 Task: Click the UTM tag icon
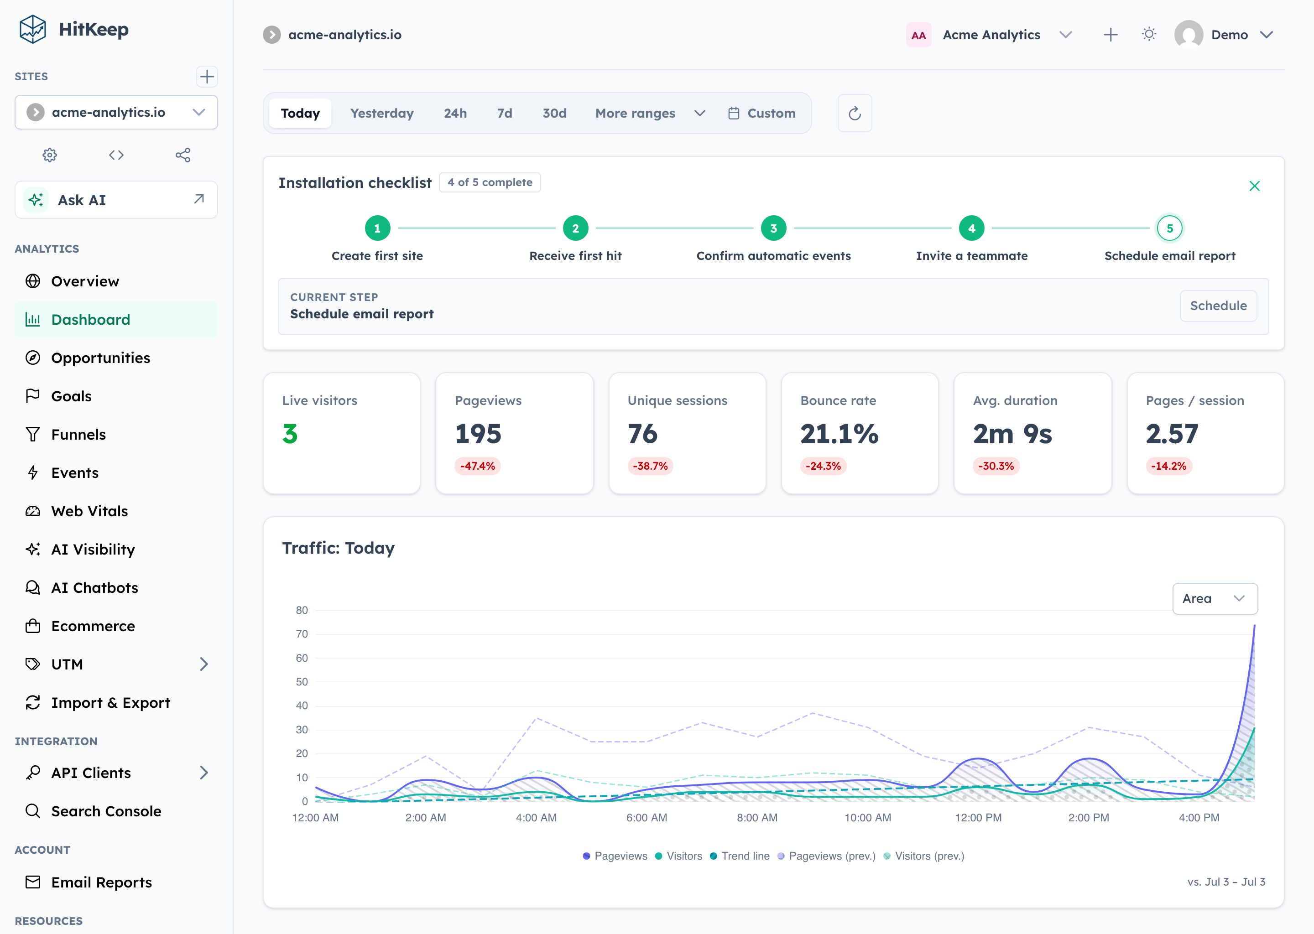pyautogui.click(x=33, y=664)
